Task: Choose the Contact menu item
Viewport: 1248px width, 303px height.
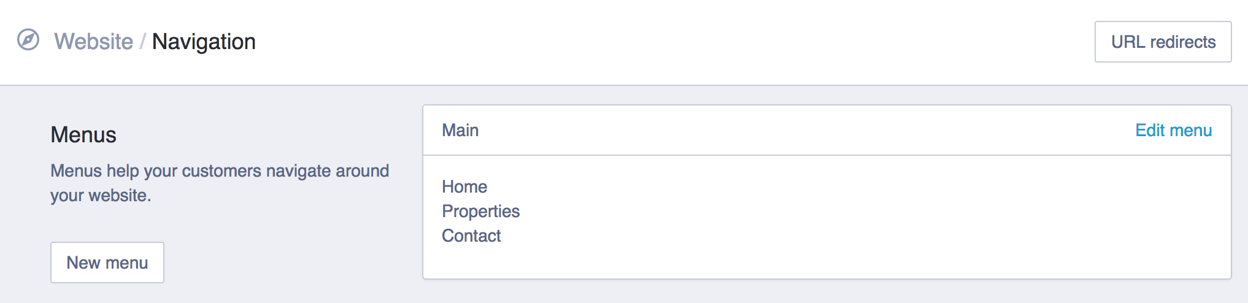Action: click(471, 236)
